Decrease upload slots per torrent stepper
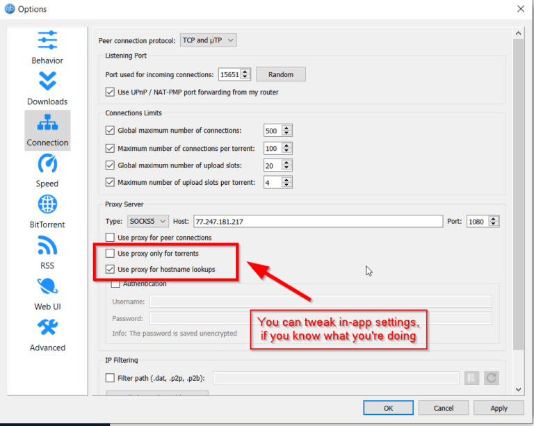The height and width of the screenshot is (426, 534). [286, 185]
